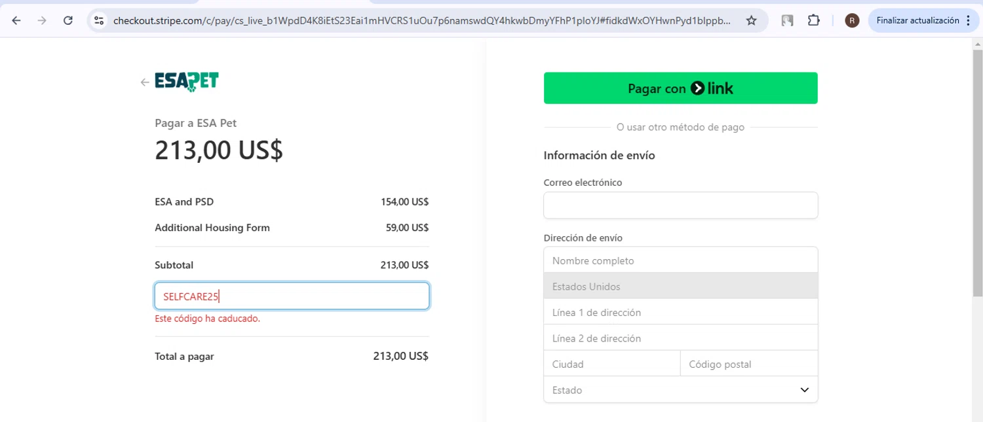Click 'Información de envío' heading

pos(599,156)
